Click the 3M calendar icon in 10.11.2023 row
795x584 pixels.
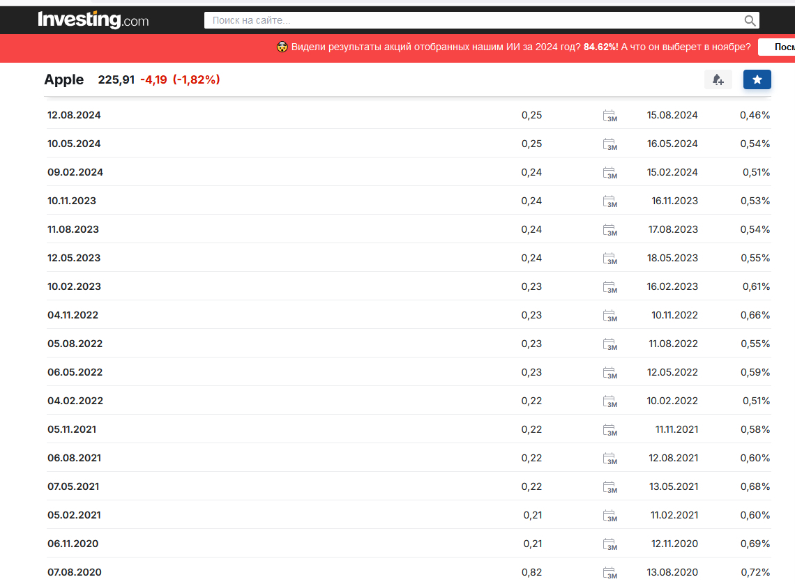tap(610, 201)
